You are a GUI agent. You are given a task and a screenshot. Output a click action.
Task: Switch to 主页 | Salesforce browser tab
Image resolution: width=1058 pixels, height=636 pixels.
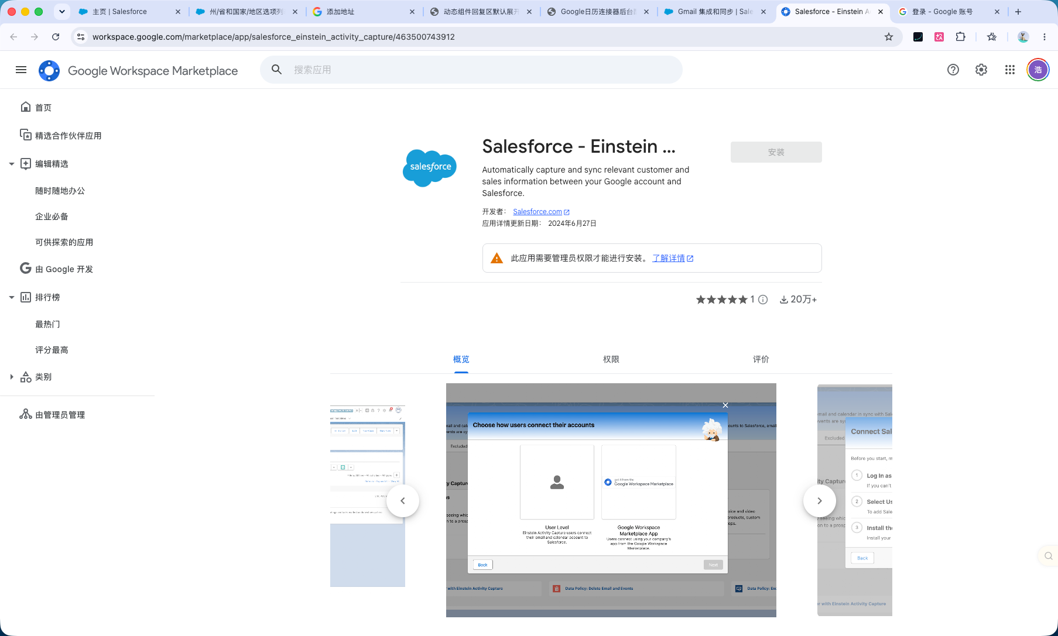[x=129, y=12]
